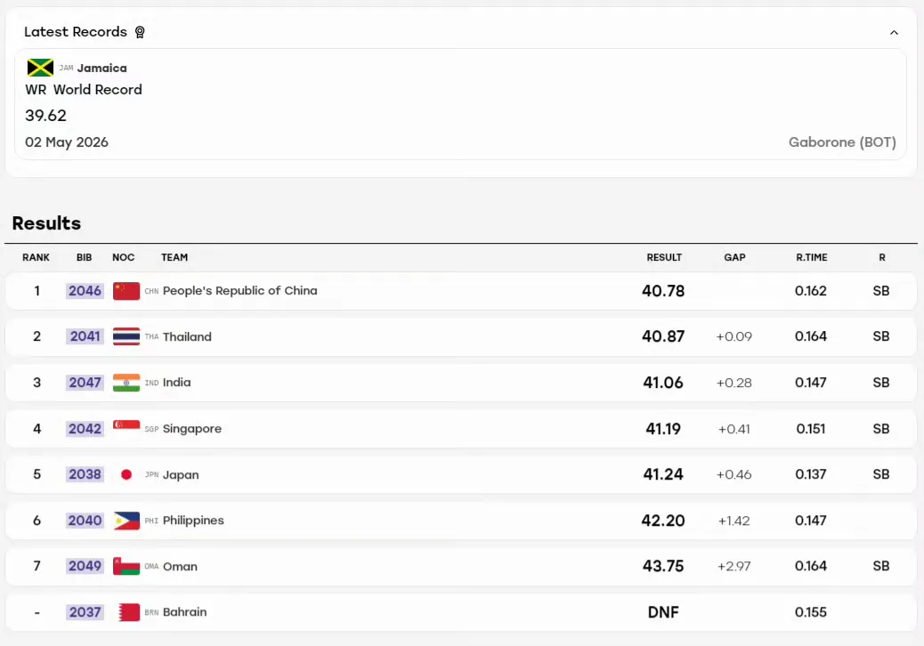
Task: Select bib number 2041
Action: click(x=85, y=336)
